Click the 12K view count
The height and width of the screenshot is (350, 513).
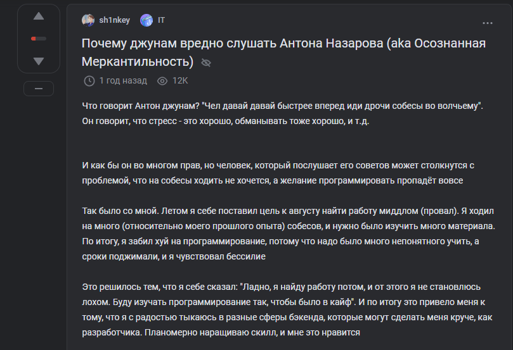point(180,81)
